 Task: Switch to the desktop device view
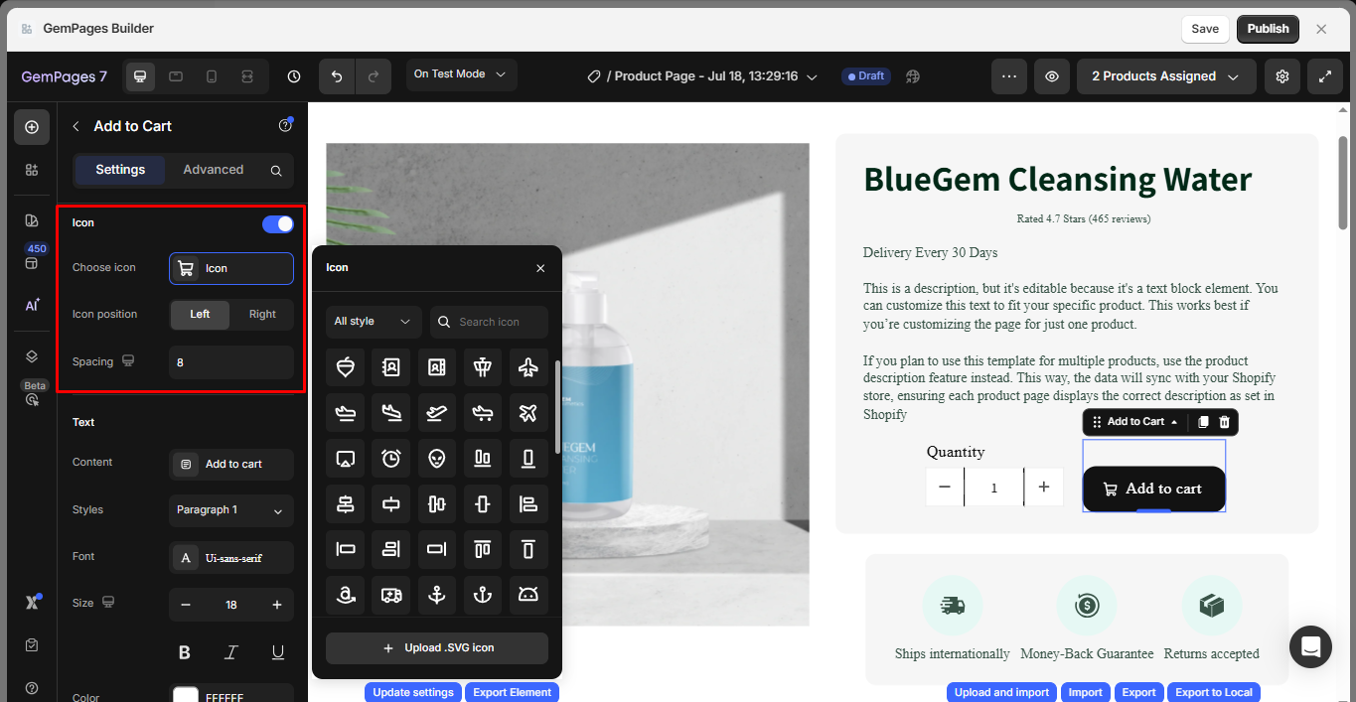[140, 76]
